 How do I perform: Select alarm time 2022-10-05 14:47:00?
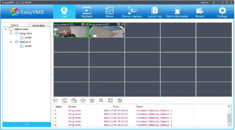(116, 125)
